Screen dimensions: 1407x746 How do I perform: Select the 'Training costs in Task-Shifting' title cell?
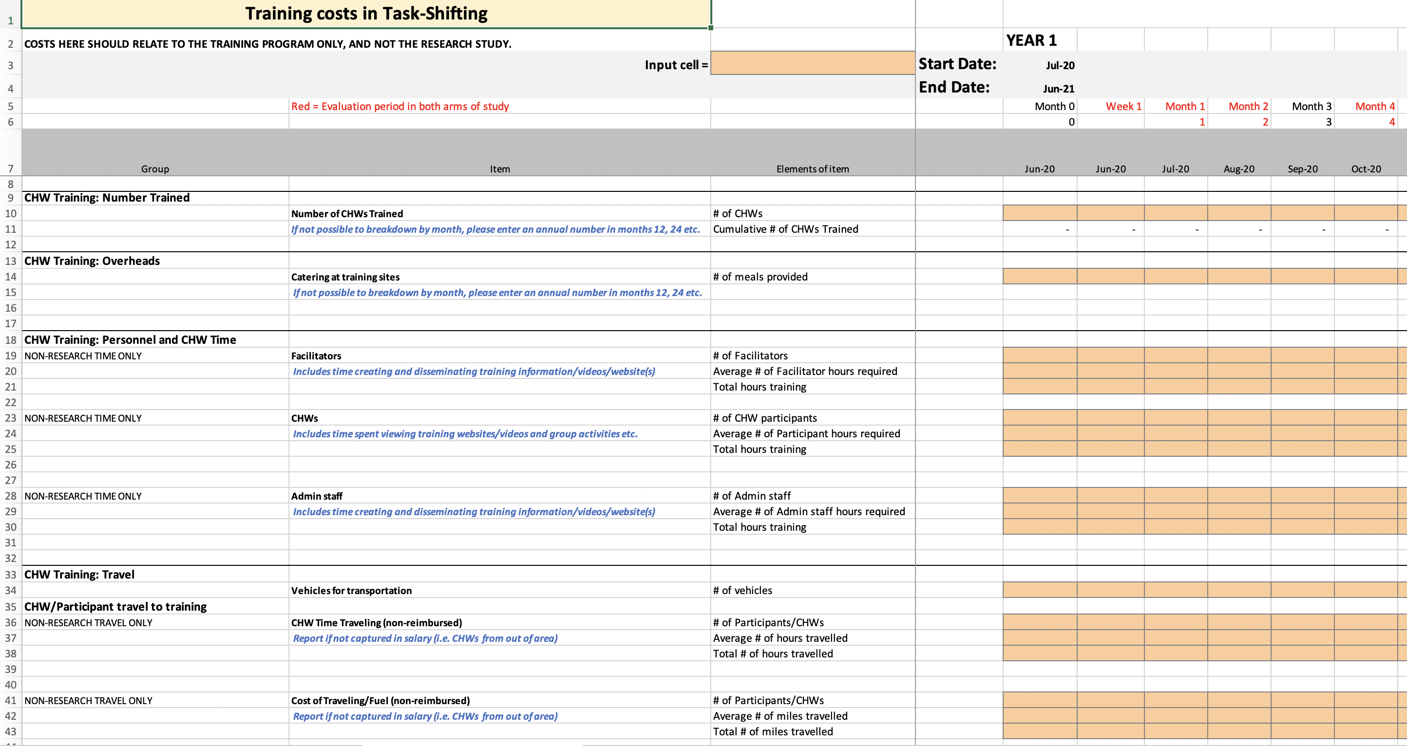365,14
